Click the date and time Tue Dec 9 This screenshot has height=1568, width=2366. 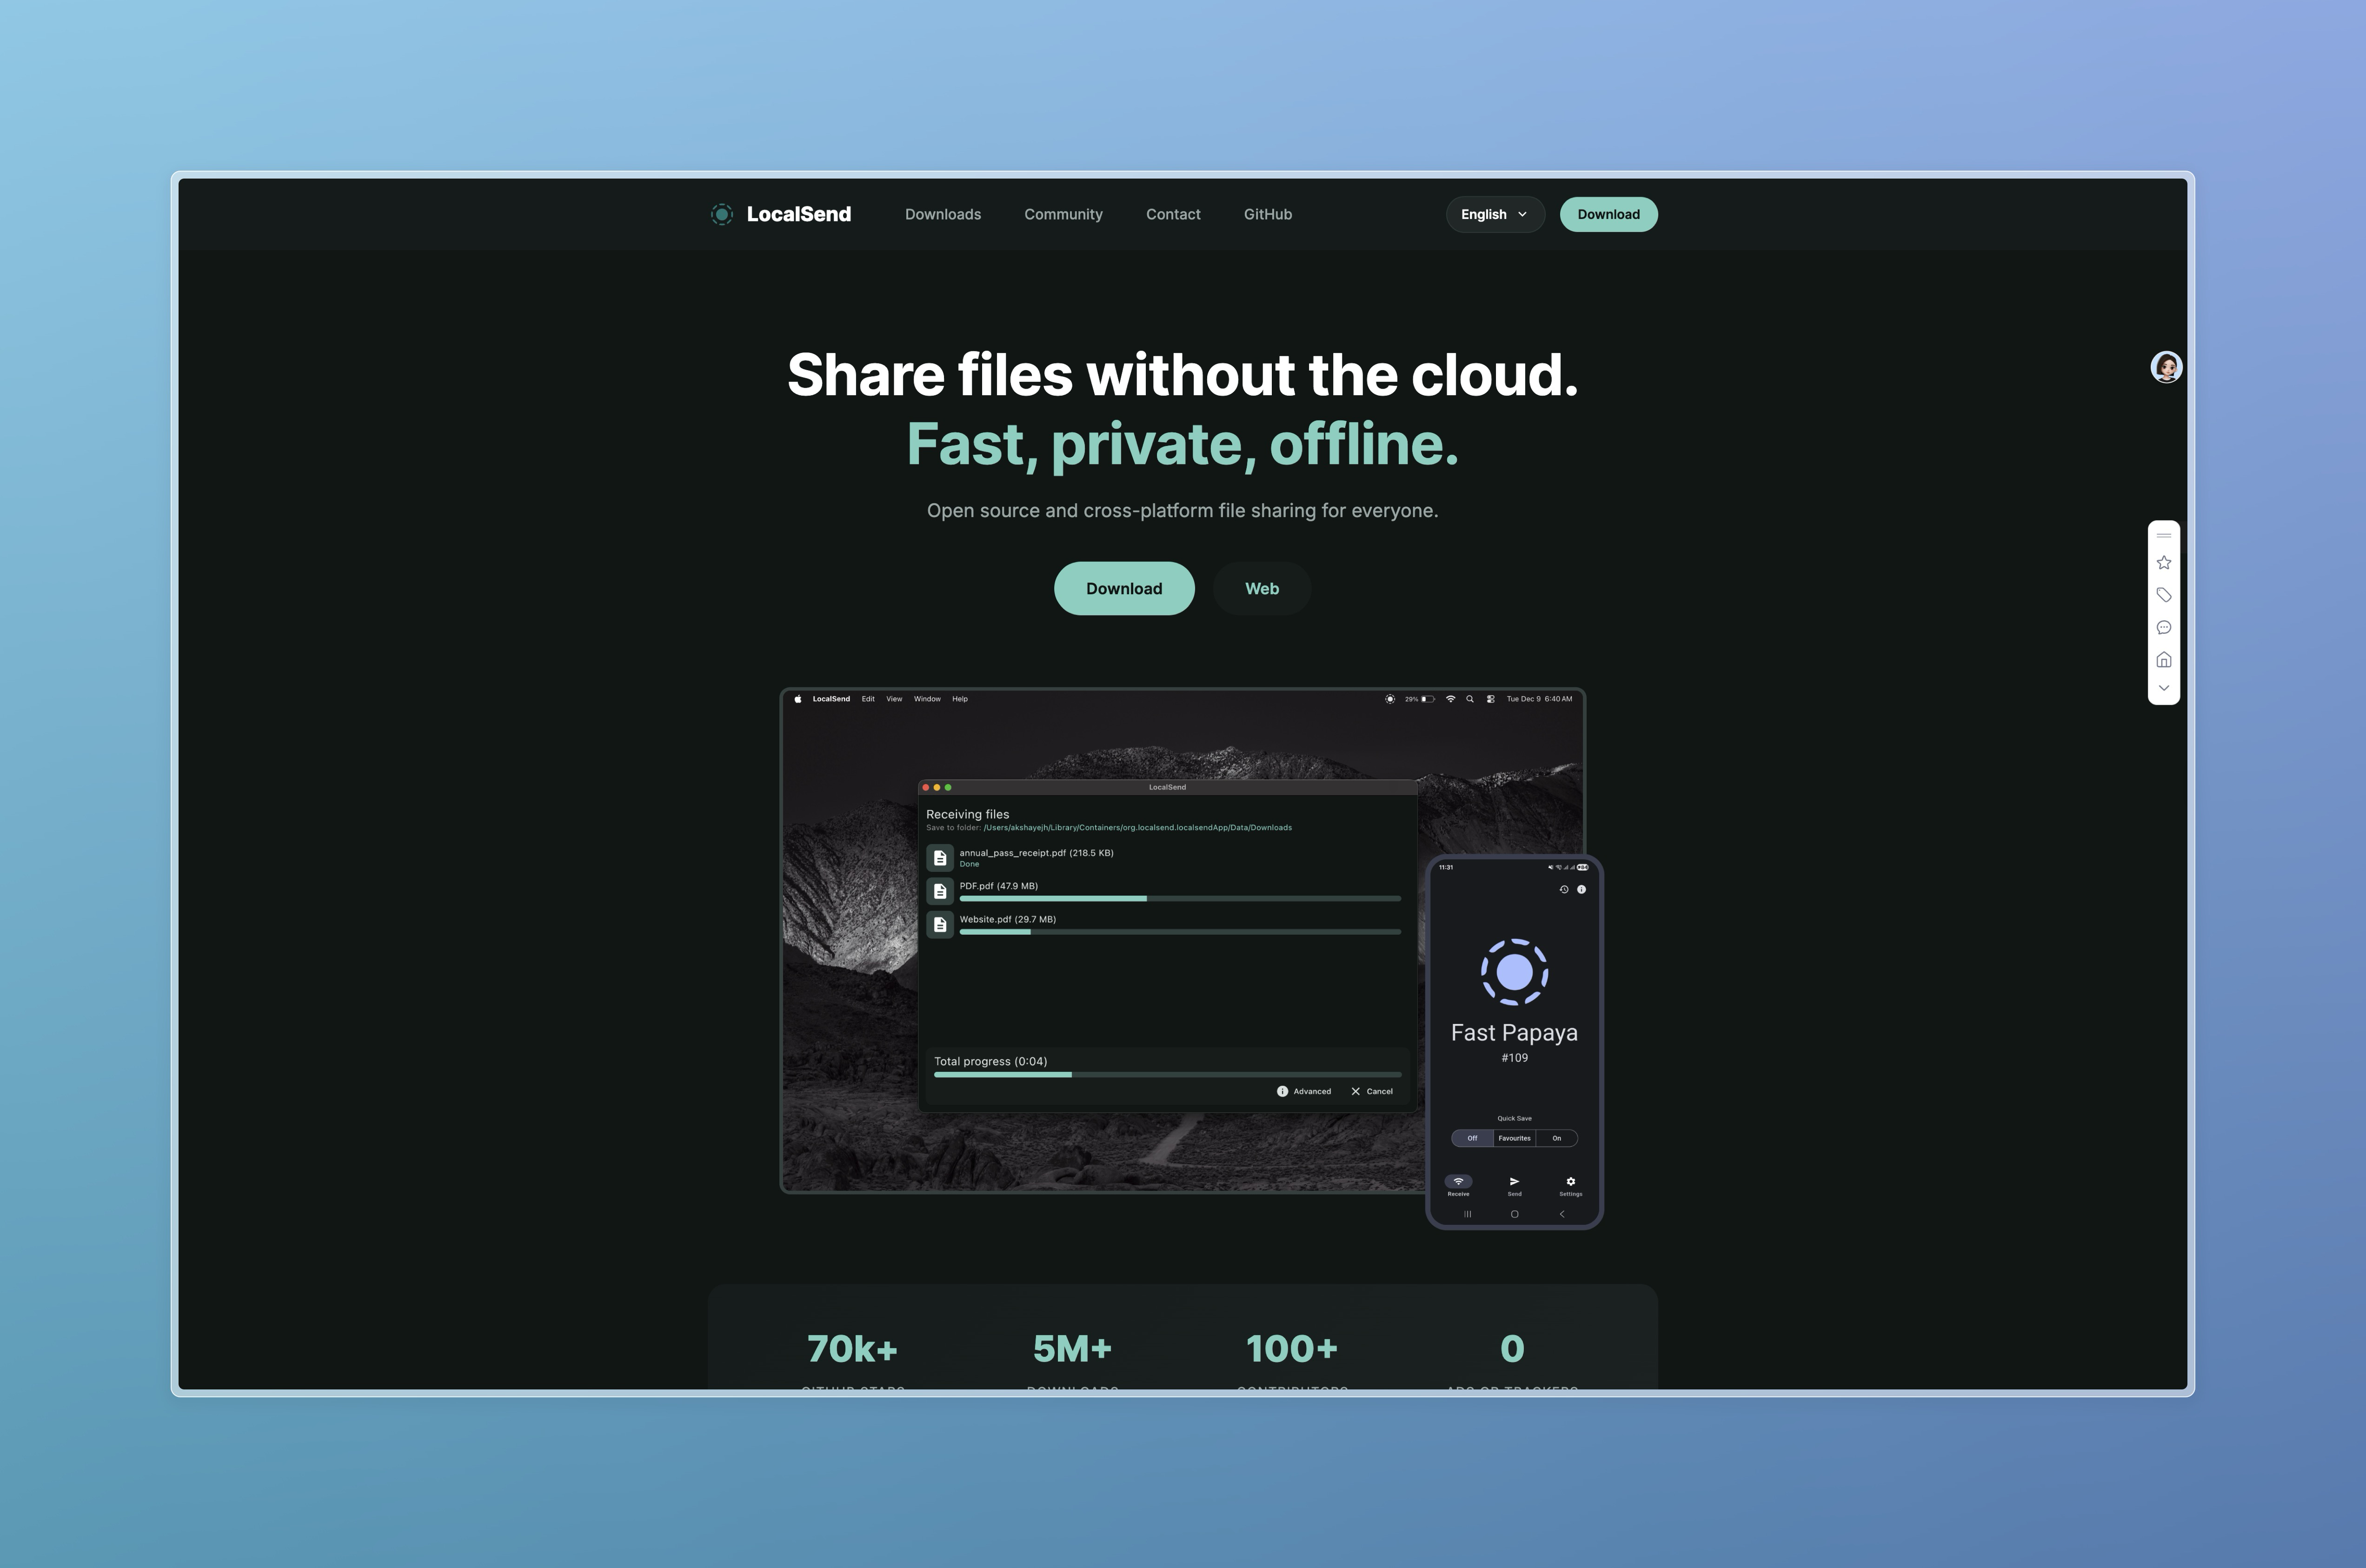click(x=1539, y=699)
